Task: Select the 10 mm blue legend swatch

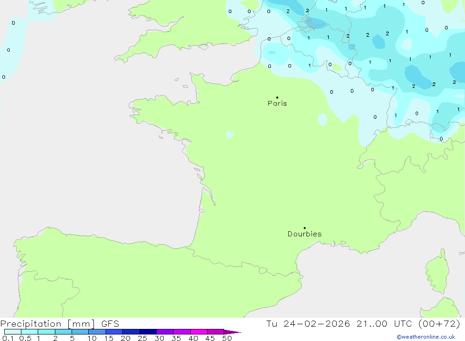Action: (x=97, y=332)
